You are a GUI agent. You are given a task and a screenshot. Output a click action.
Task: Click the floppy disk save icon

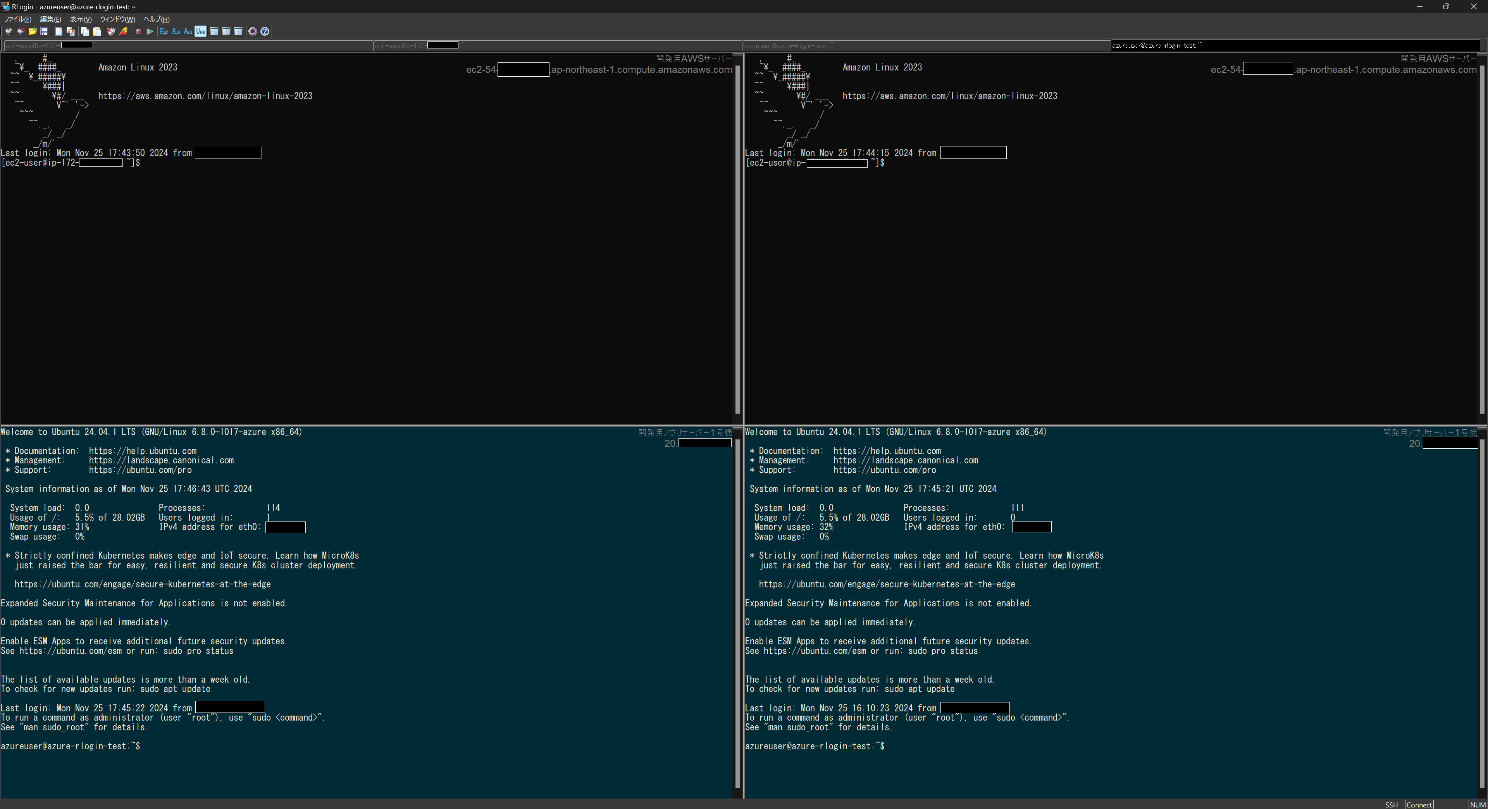click(x=44, y=32)
